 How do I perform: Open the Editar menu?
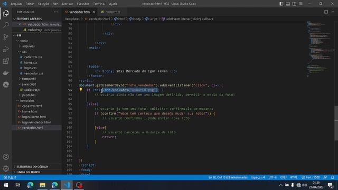(30, 4)
